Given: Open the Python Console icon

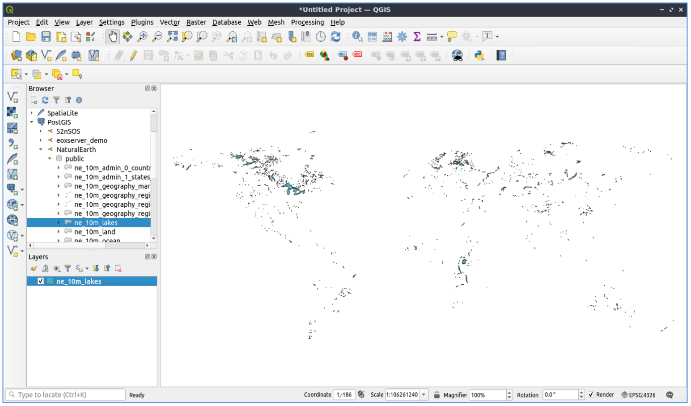Looking at the screenshot, I should (479, 55).
